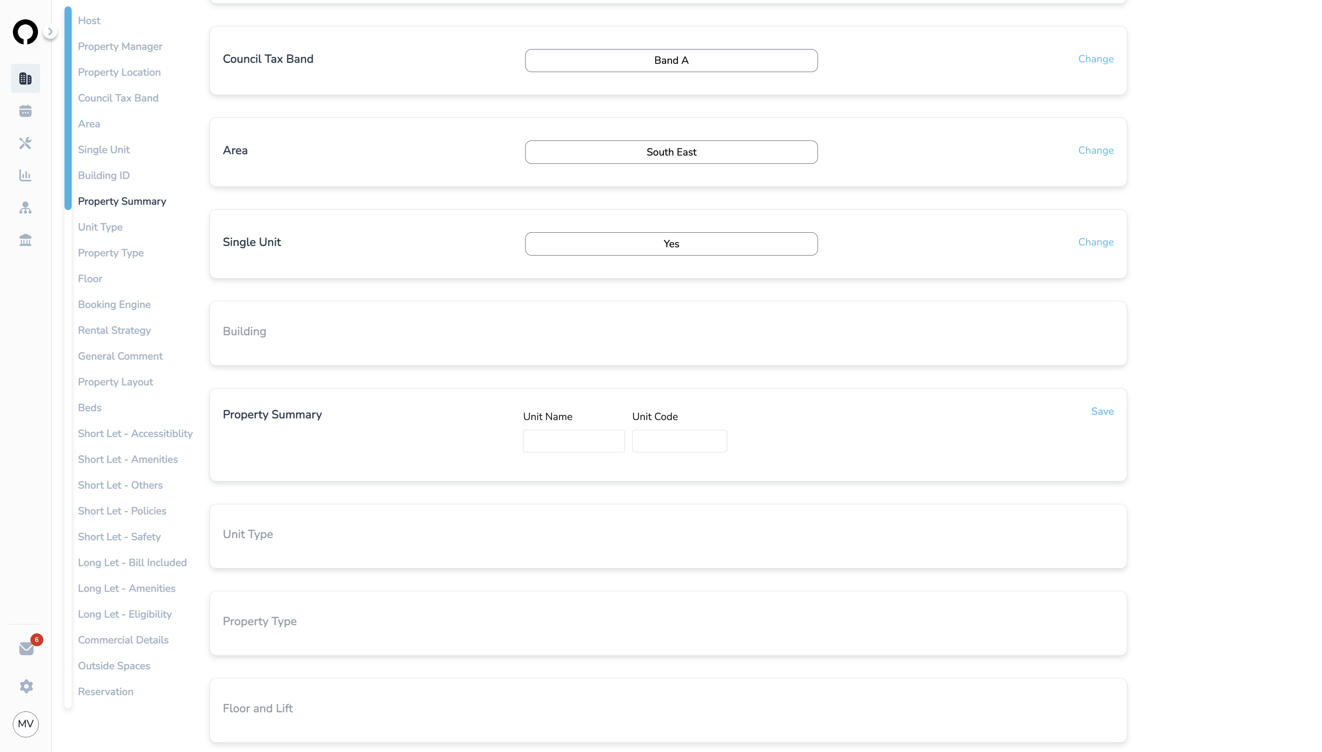The width and height of the screenshot is (1322, 752).
Task: Open the mail inbox with 6 notifications
Action: [x=26, y=648]
